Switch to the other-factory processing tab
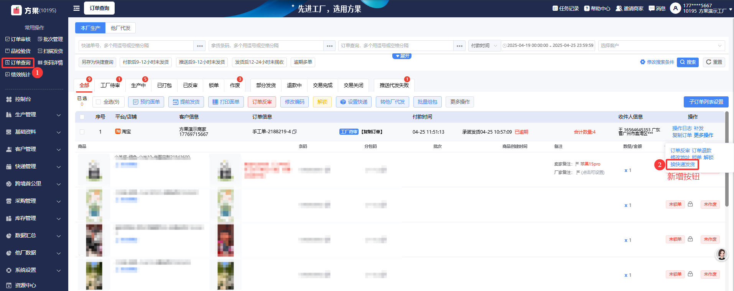 tap(120, 28)
